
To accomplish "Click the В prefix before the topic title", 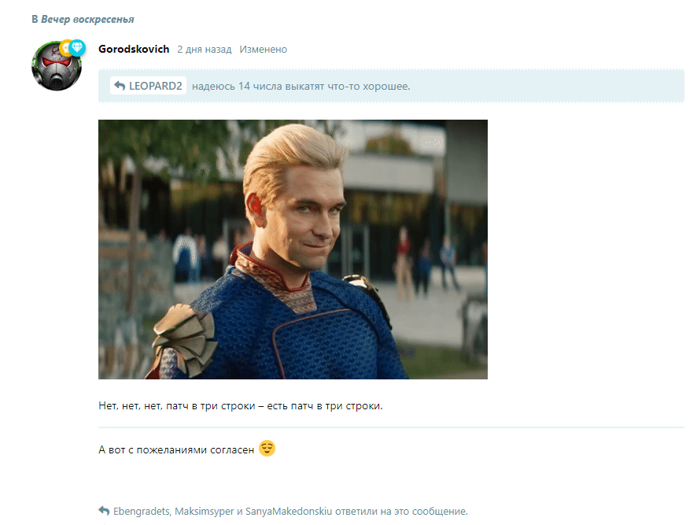I will (35, 19).
